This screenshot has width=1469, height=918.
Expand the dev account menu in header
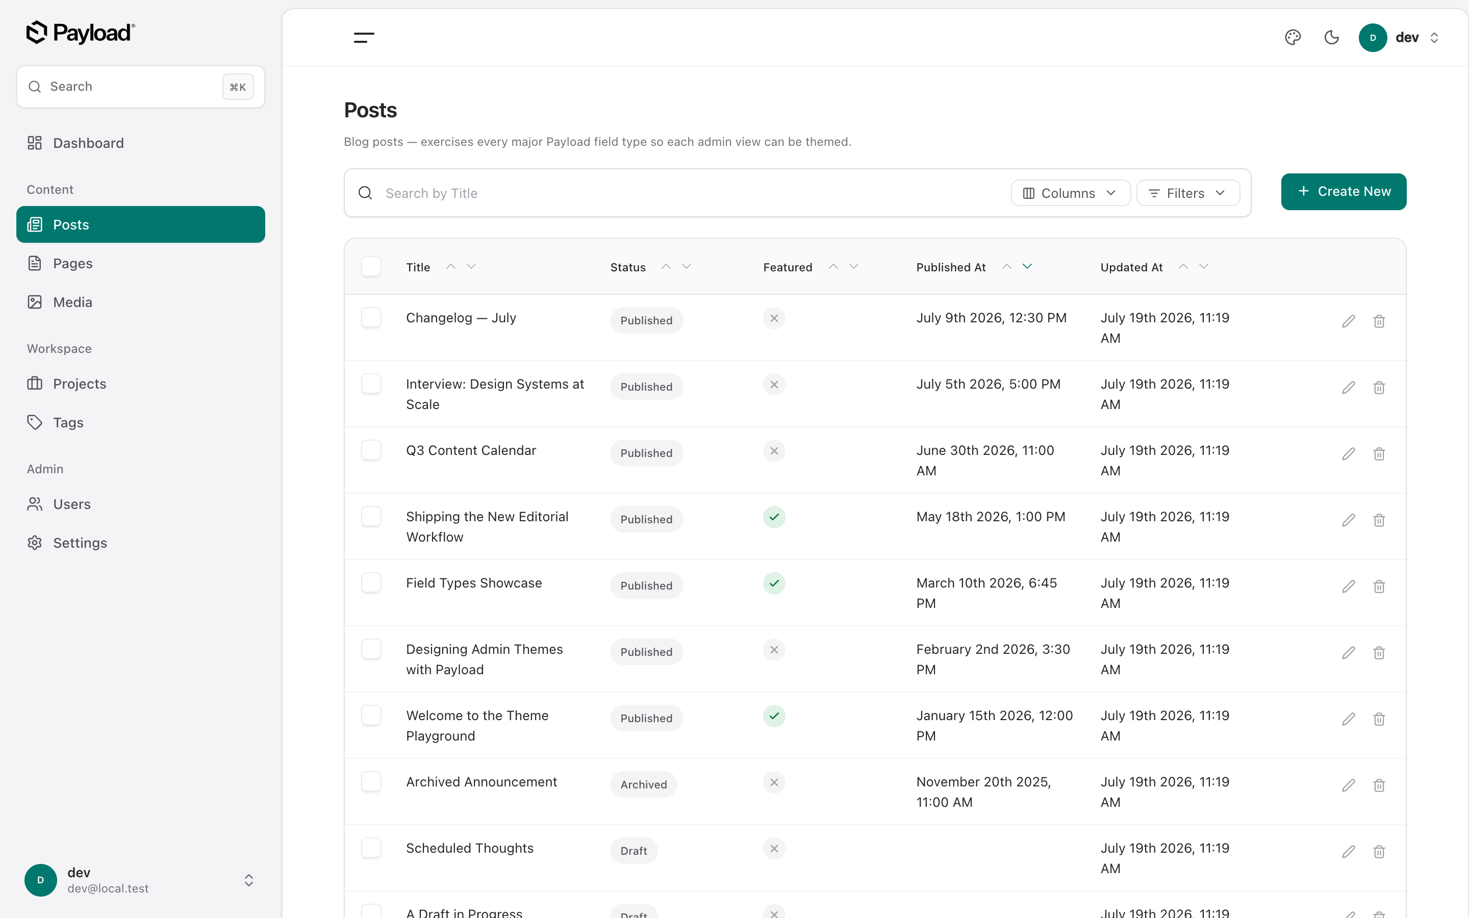click(1434, 38)
